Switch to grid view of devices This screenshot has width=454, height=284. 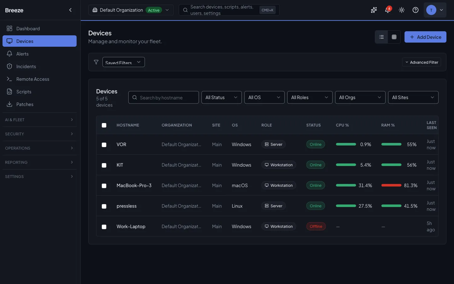394,37
